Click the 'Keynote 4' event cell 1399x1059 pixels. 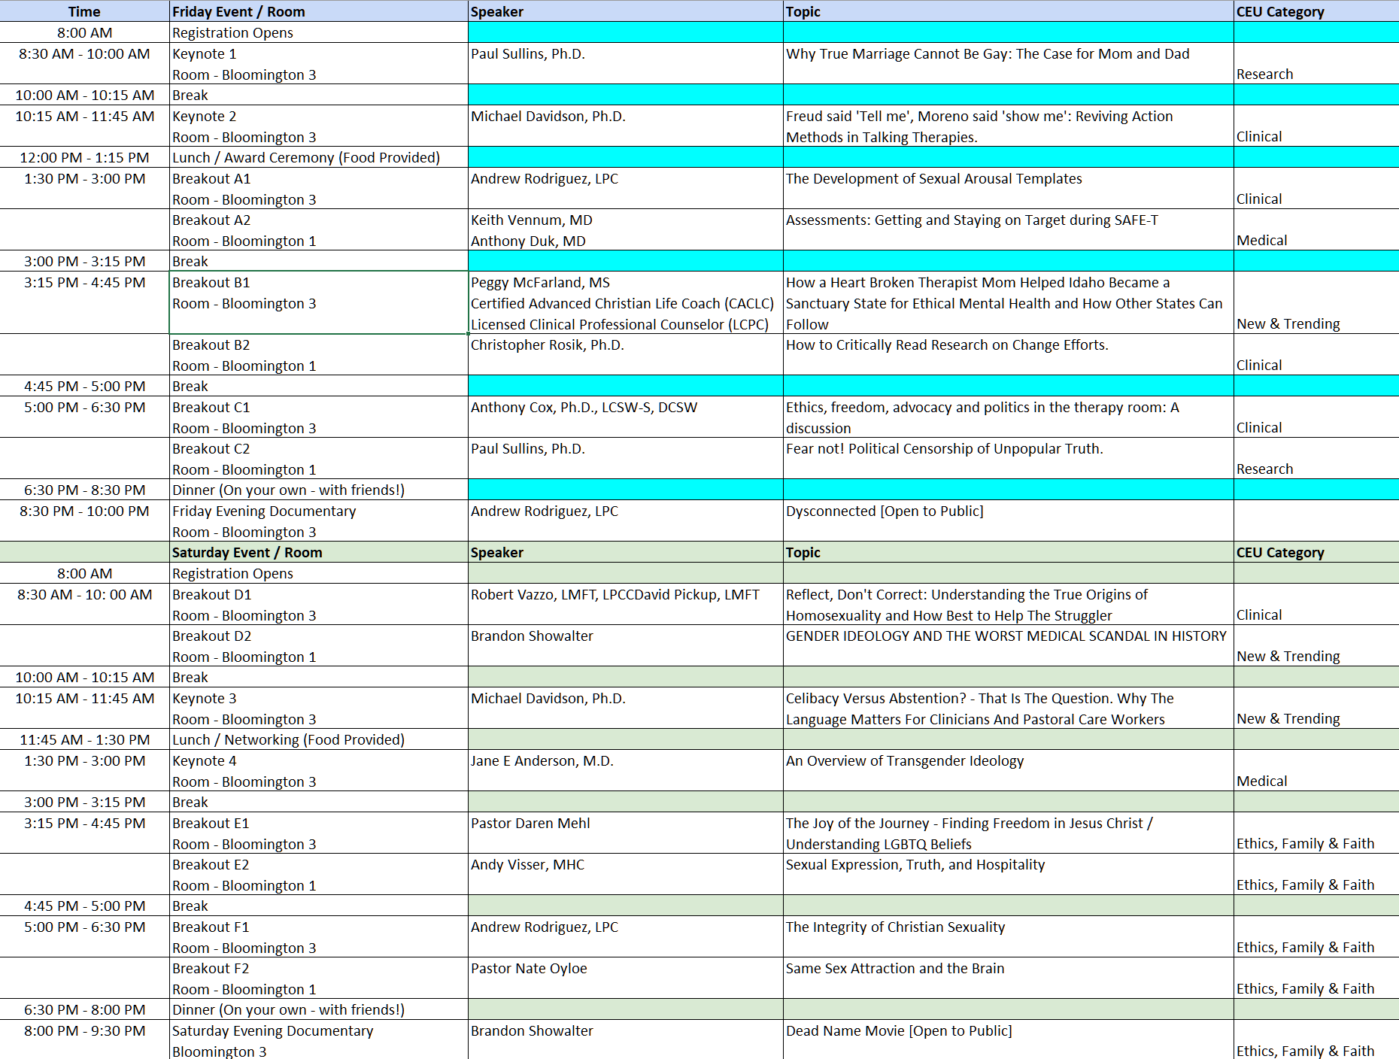[x=319, y=770]
